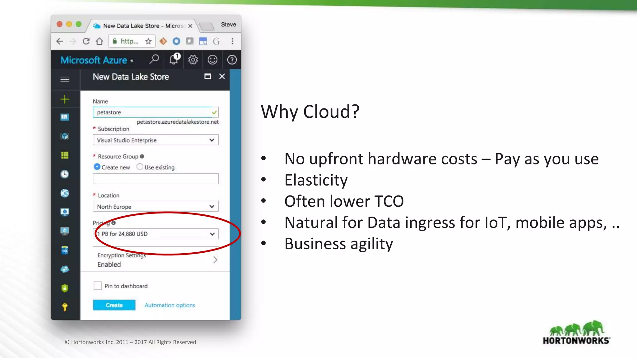Image resolution: width=637 pixels, height=358 pixels.
Task: Click the gray square extension icon
Action: 190,41
